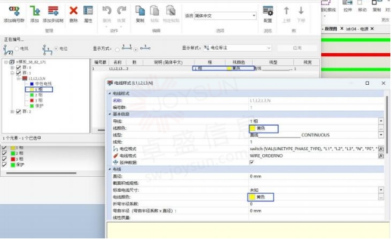Expand the 群: 0 tree node
This screenshot has height=239, width=391.
click(x=12, y=67)
